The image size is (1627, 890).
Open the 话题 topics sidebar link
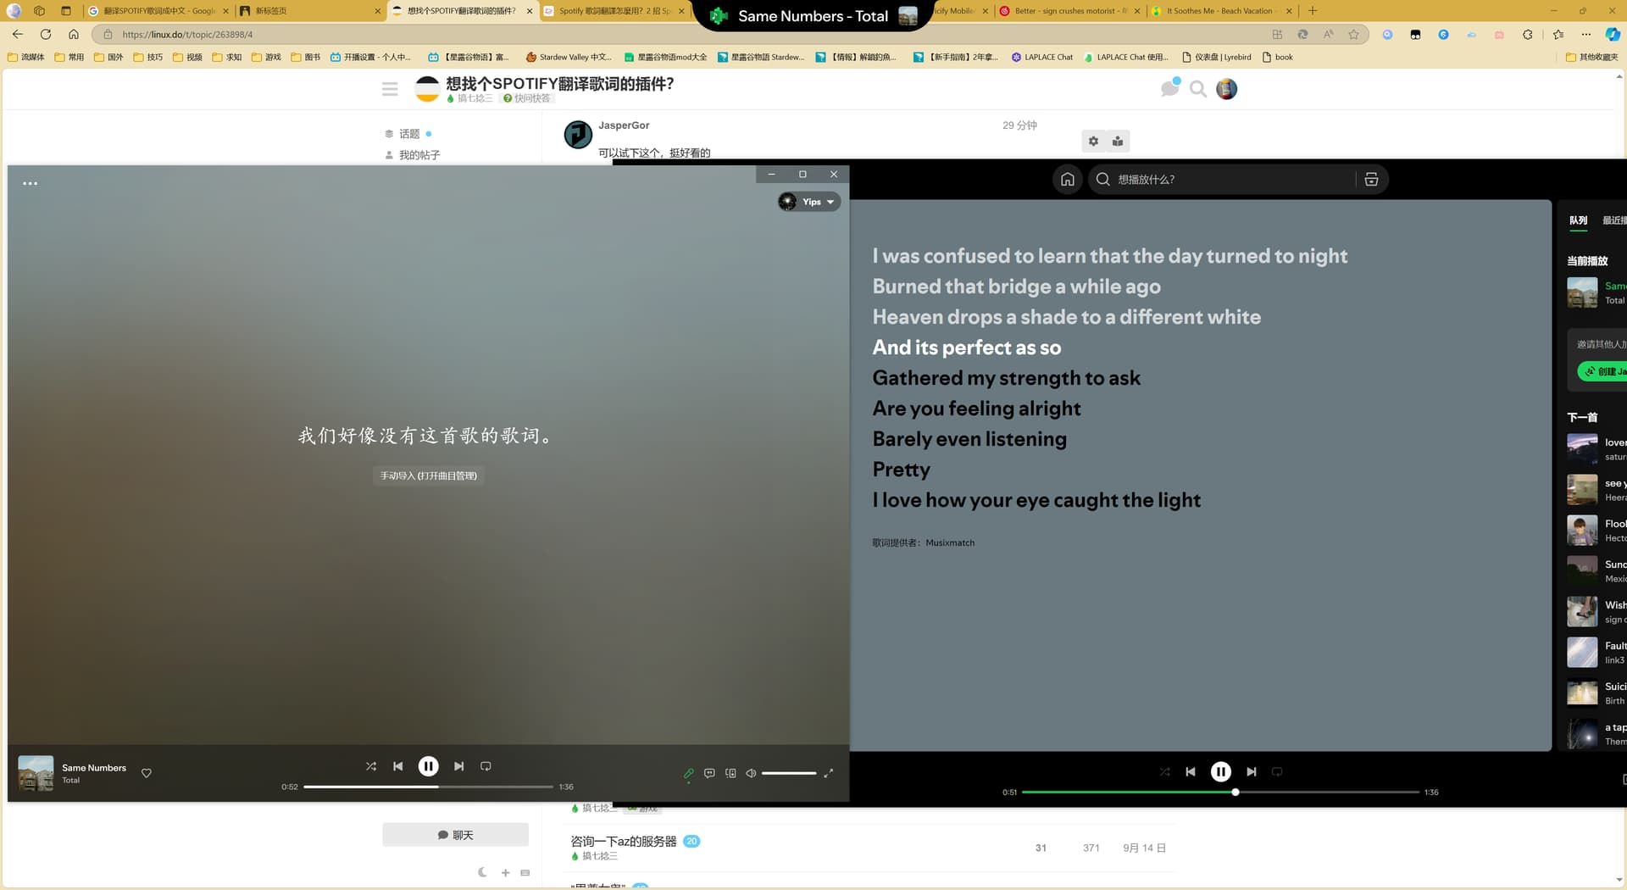coord(408,134)
